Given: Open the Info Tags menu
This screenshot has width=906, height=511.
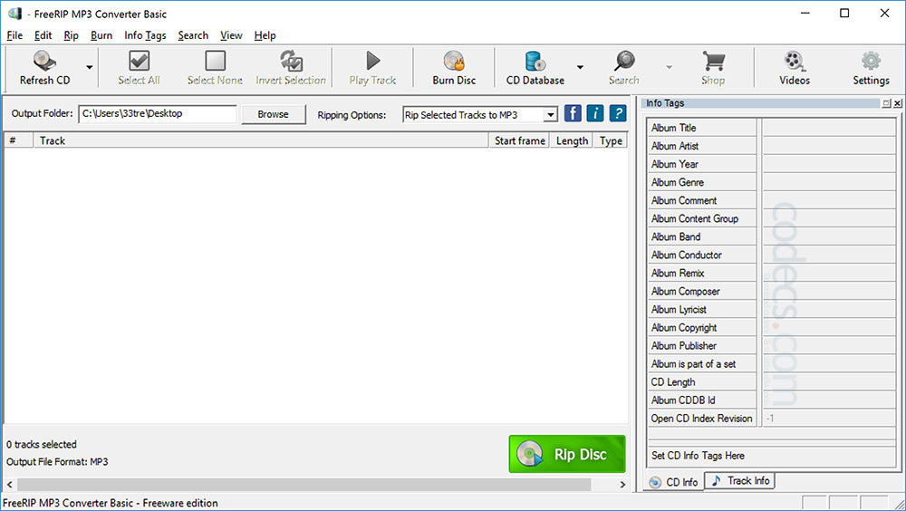Looking at the screenshot, I should pyautogui.click(x=145, y=35).
